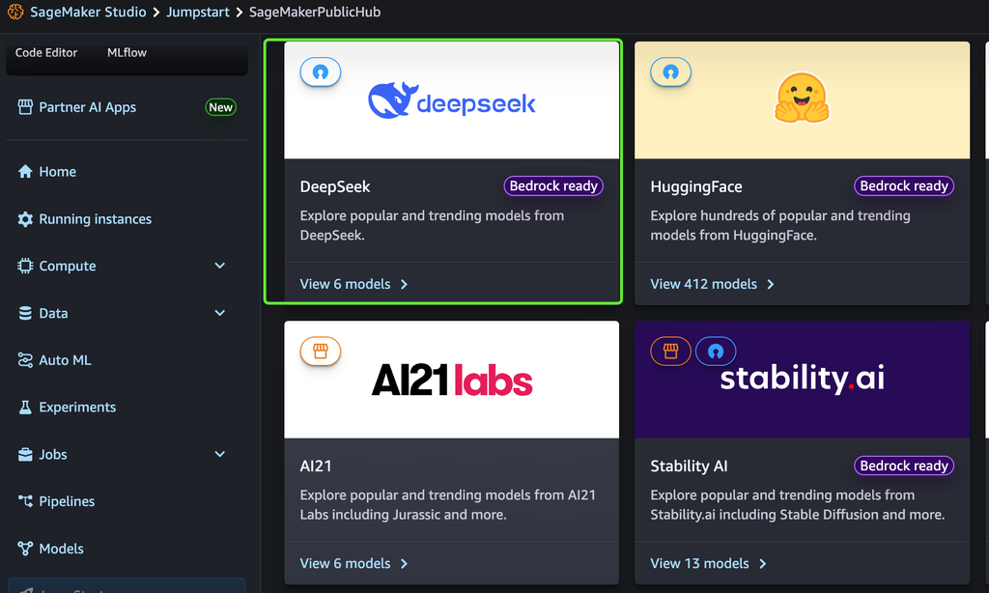
Task: Select Data in sidebar
Action: click(54, 313)
